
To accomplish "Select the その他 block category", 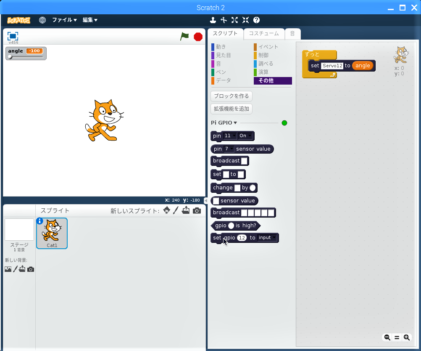I will (273, 81).
